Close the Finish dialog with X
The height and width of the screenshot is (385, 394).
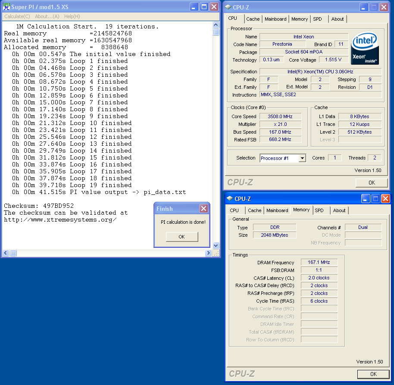click(x=203, y=208)
